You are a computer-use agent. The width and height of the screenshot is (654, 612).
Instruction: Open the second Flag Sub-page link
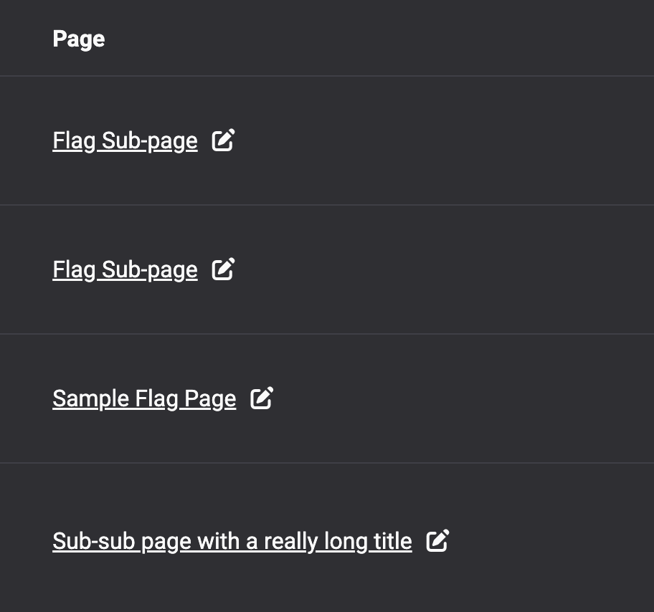tap(125, 270)
